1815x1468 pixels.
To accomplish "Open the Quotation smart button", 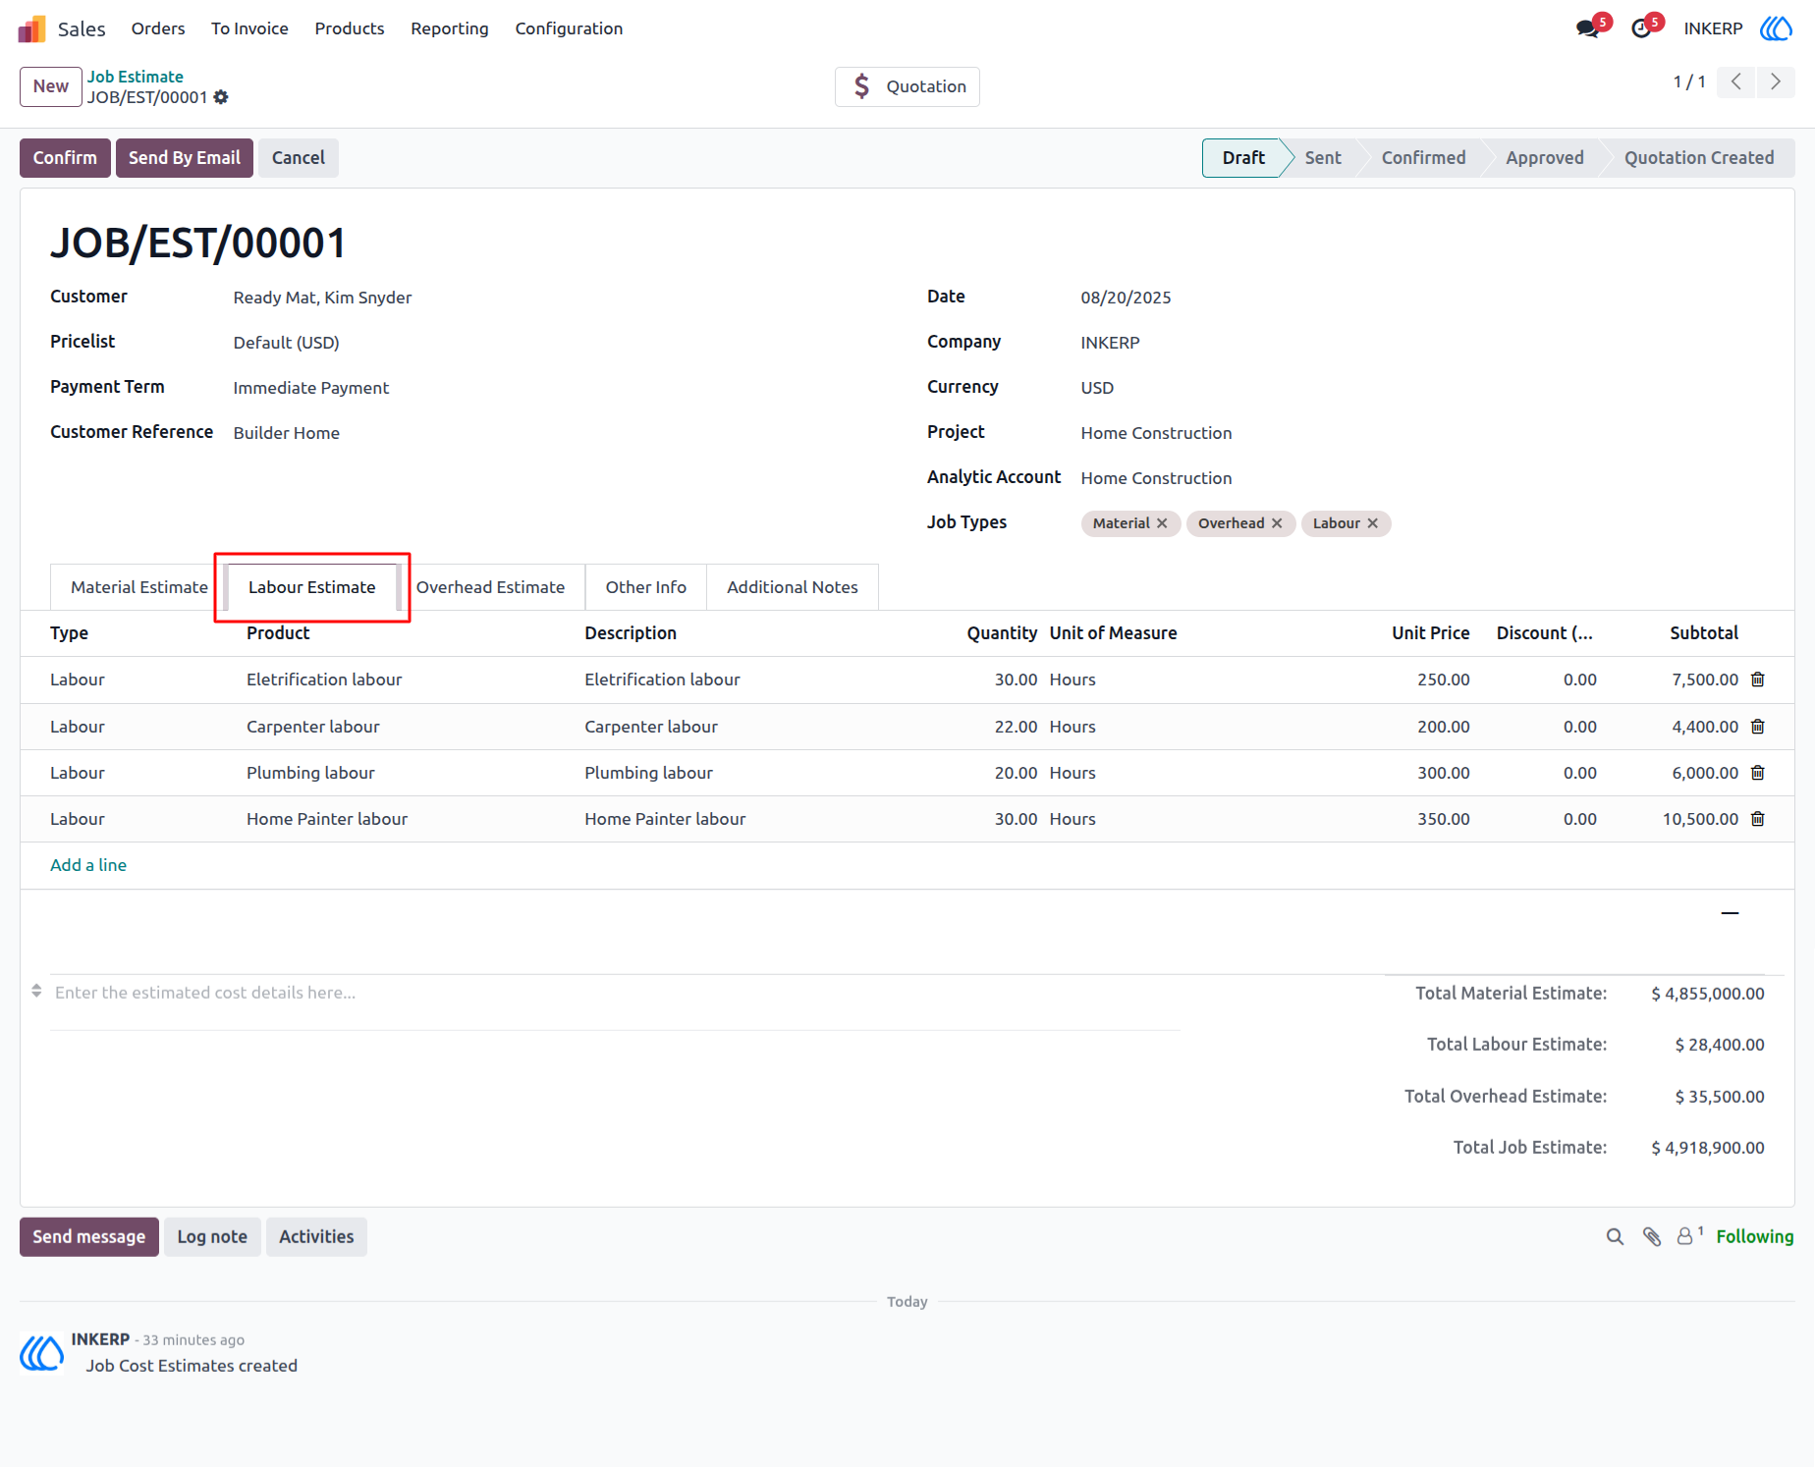I will pos(907,86).
